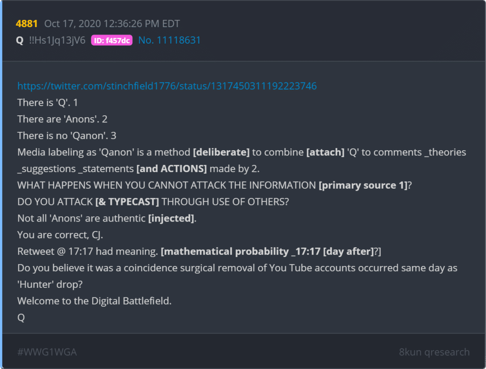486x369 pixels.
Task: Click the 8kun qresearch source label
Action: click(434, 352)
